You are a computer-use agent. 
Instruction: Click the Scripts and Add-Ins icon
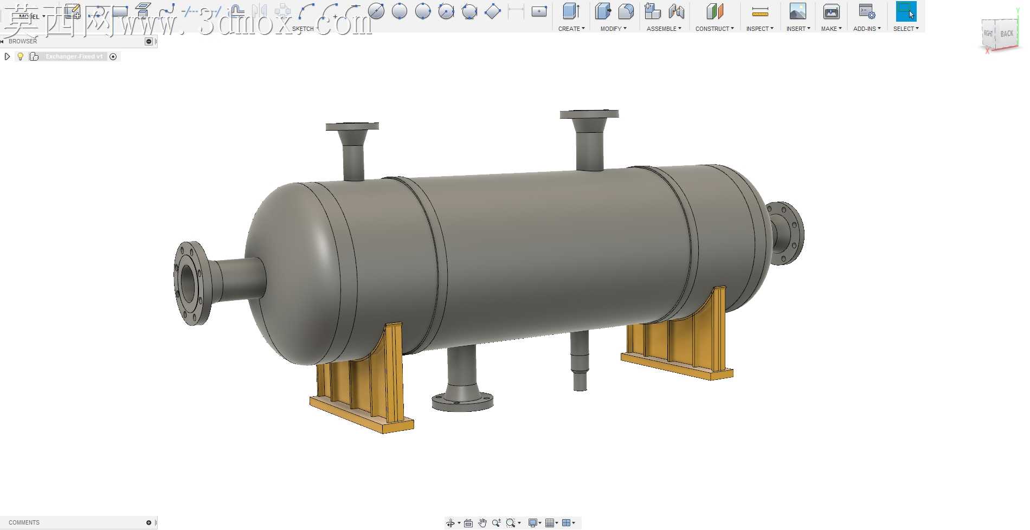tap(867, 11)
